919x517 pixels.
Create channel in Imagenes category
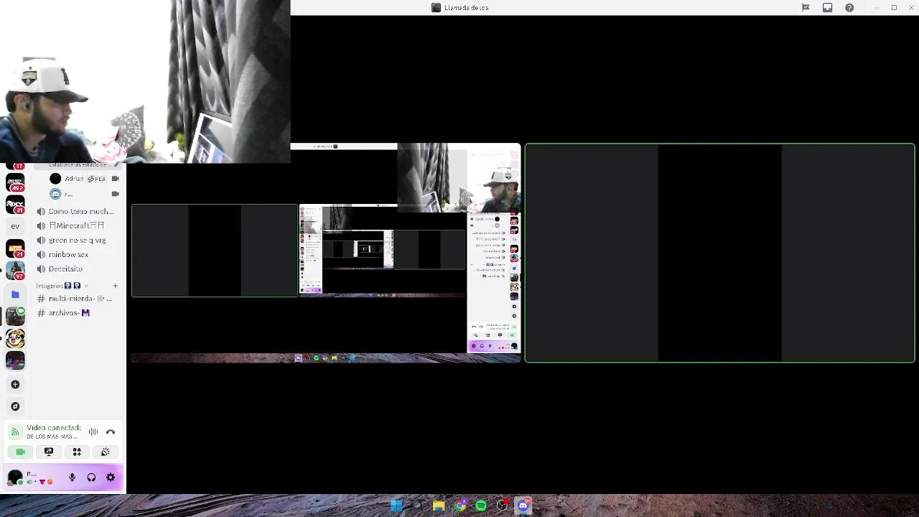[115, 286]
